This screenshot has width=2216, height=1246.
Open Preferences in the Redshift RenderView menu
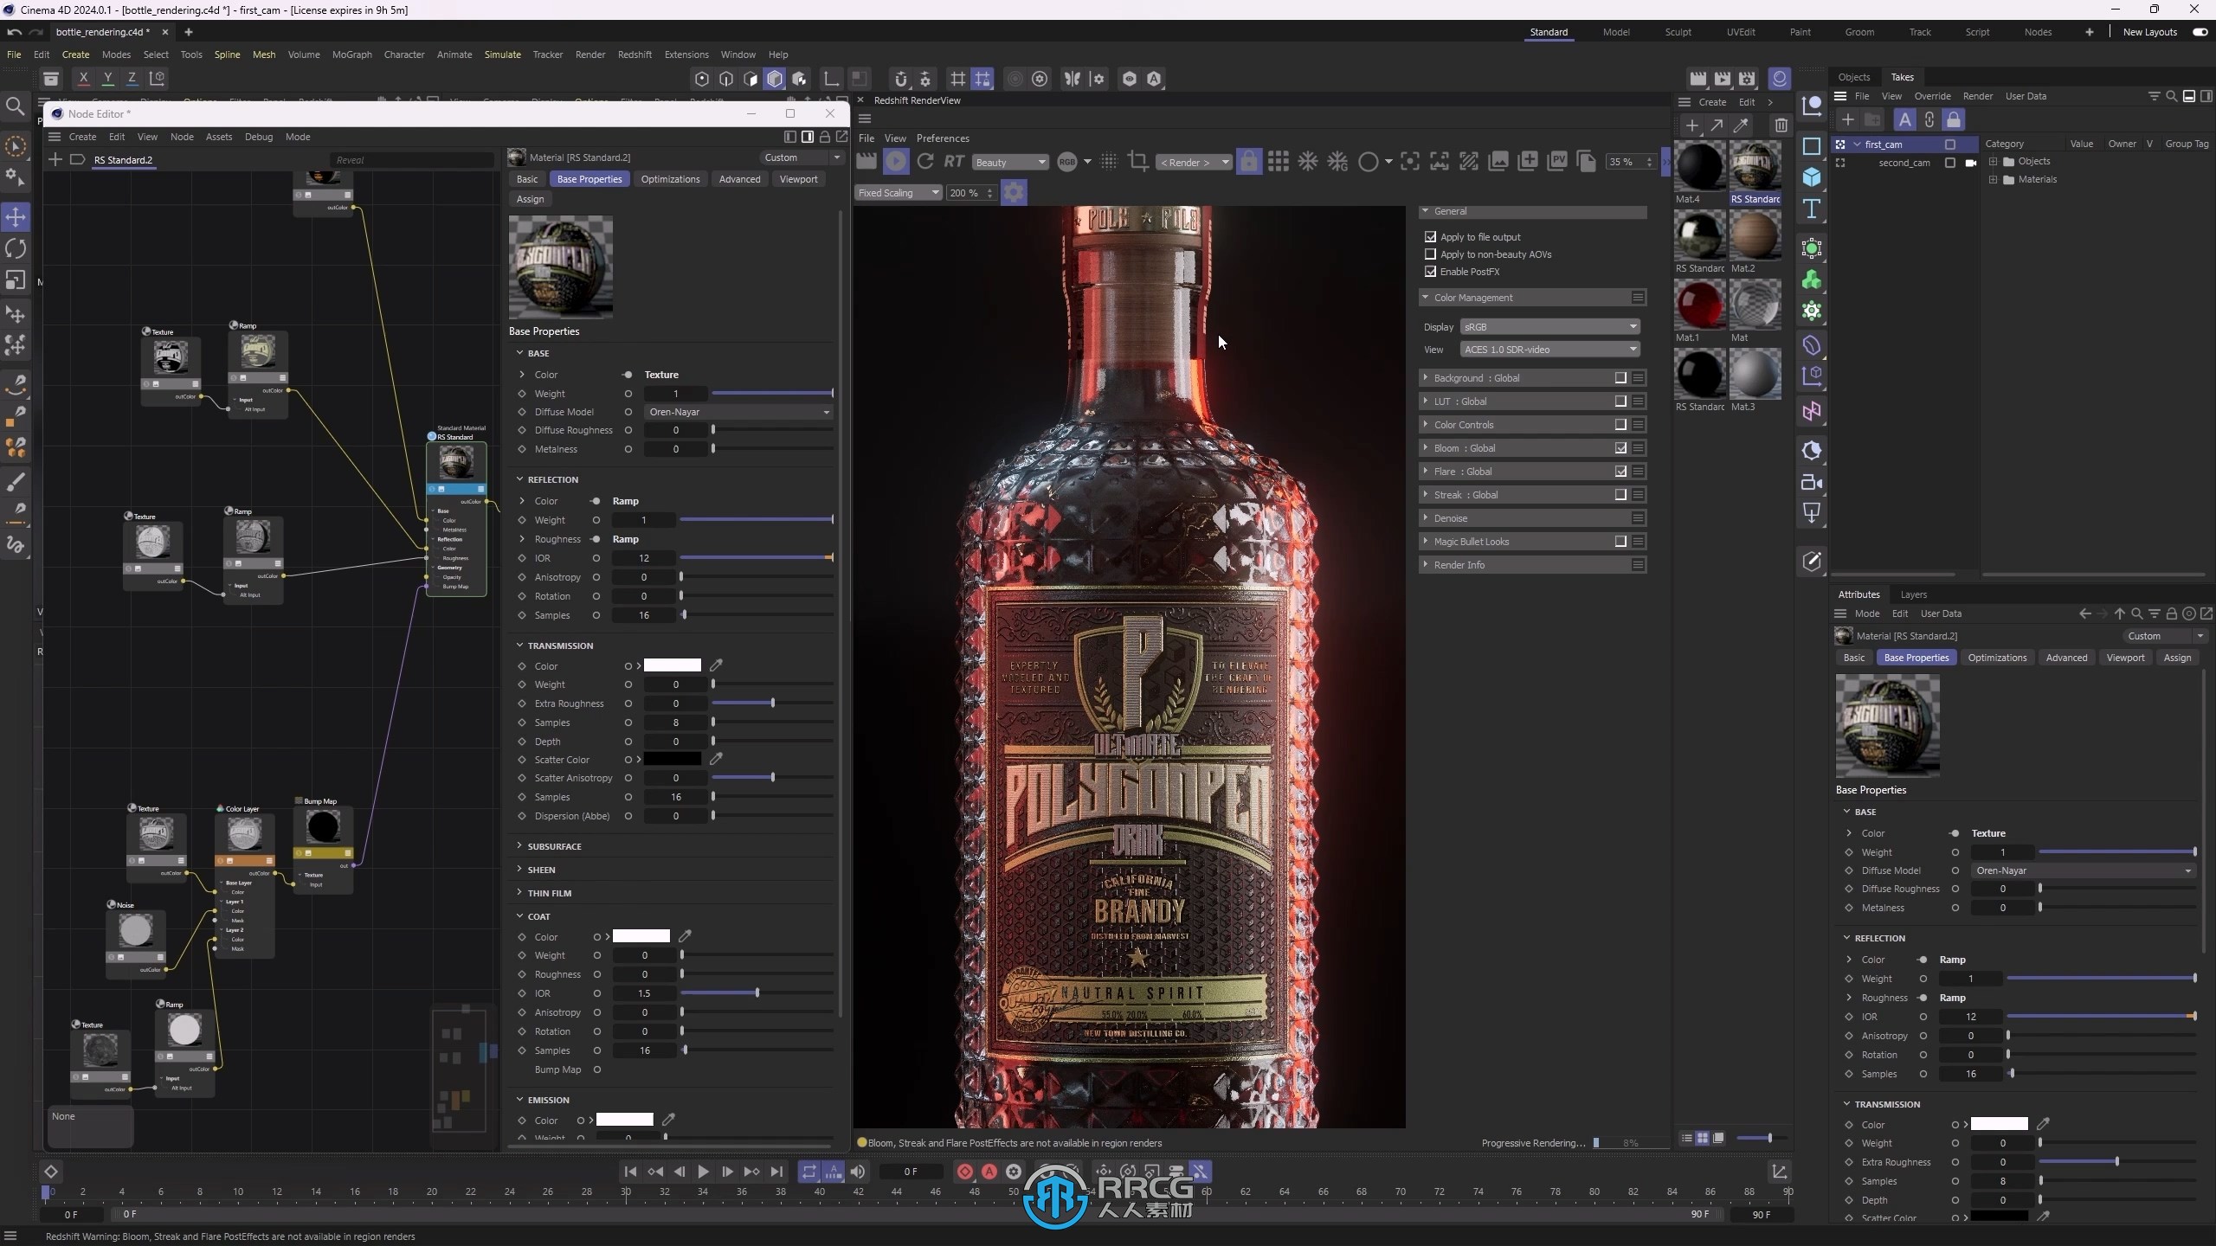(943, 138)
